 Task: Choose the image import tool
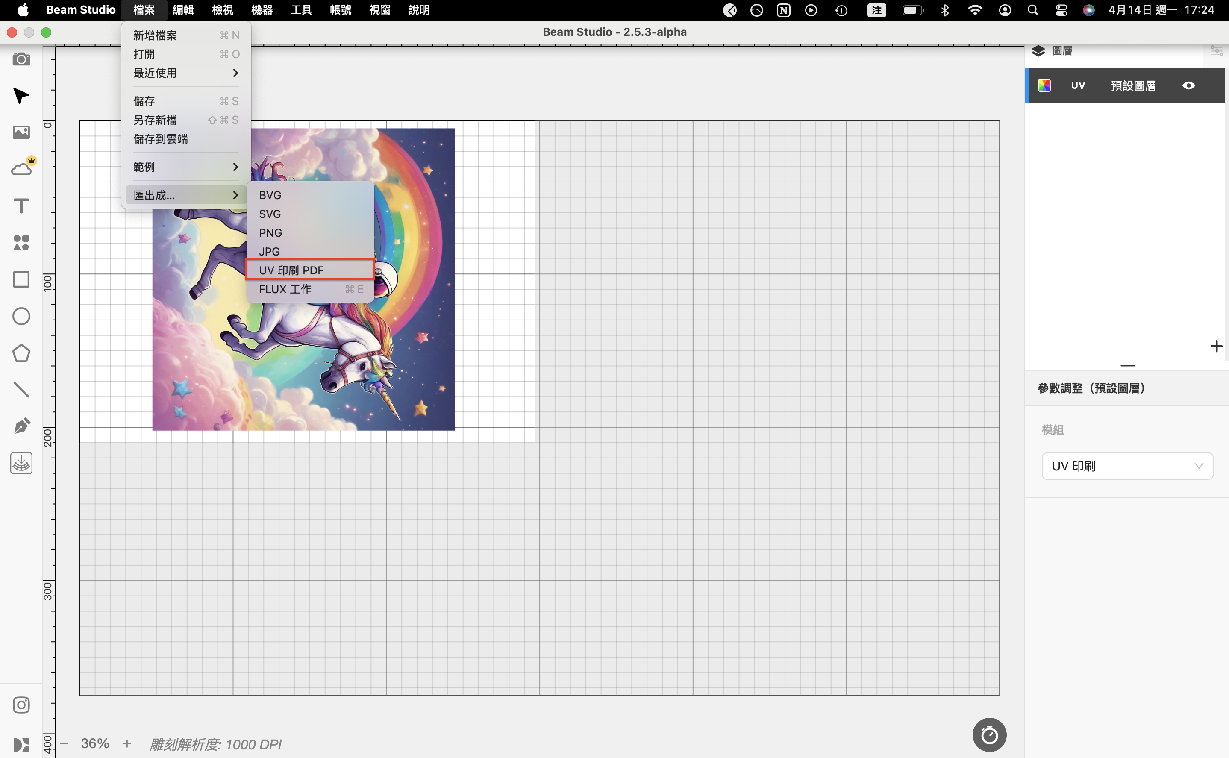[x=21, y=132]
